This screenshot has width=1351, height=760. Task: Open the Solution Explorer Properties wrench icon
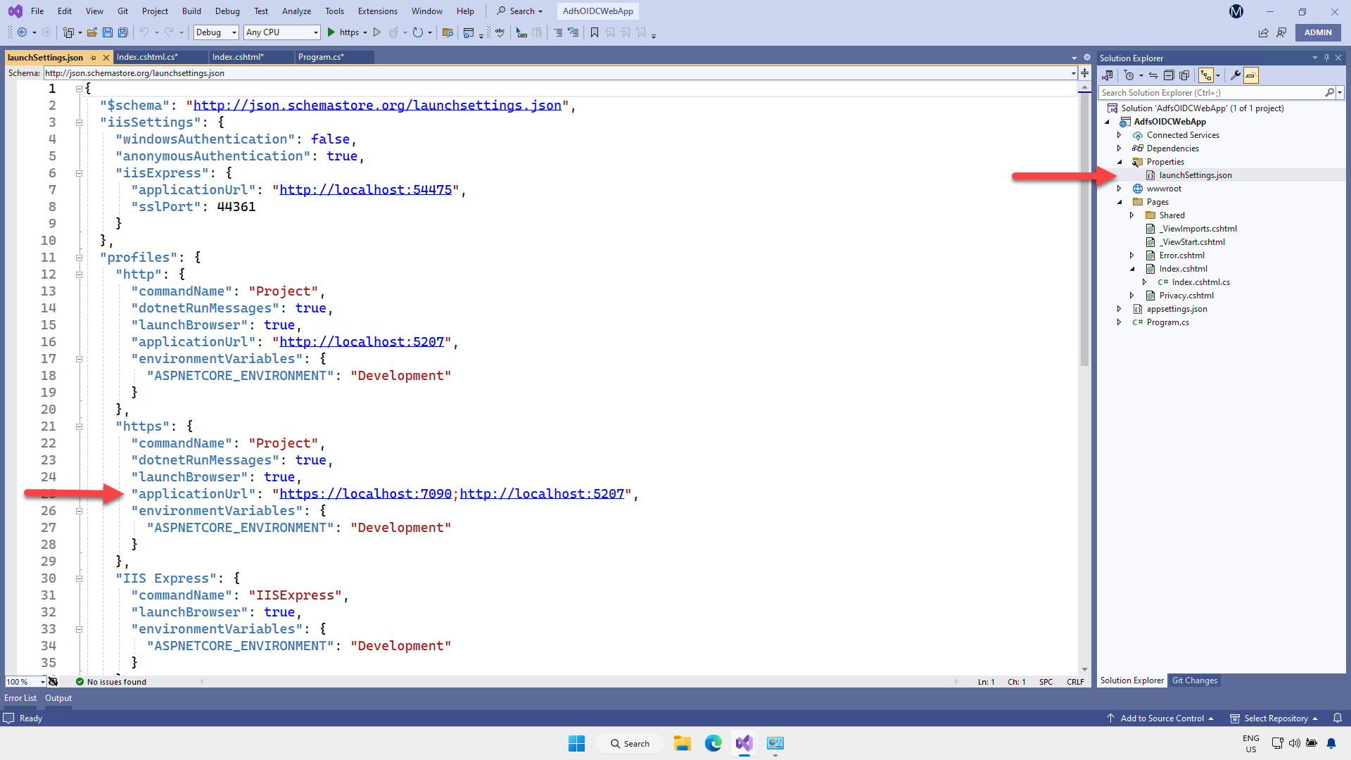coord(1236,75)
